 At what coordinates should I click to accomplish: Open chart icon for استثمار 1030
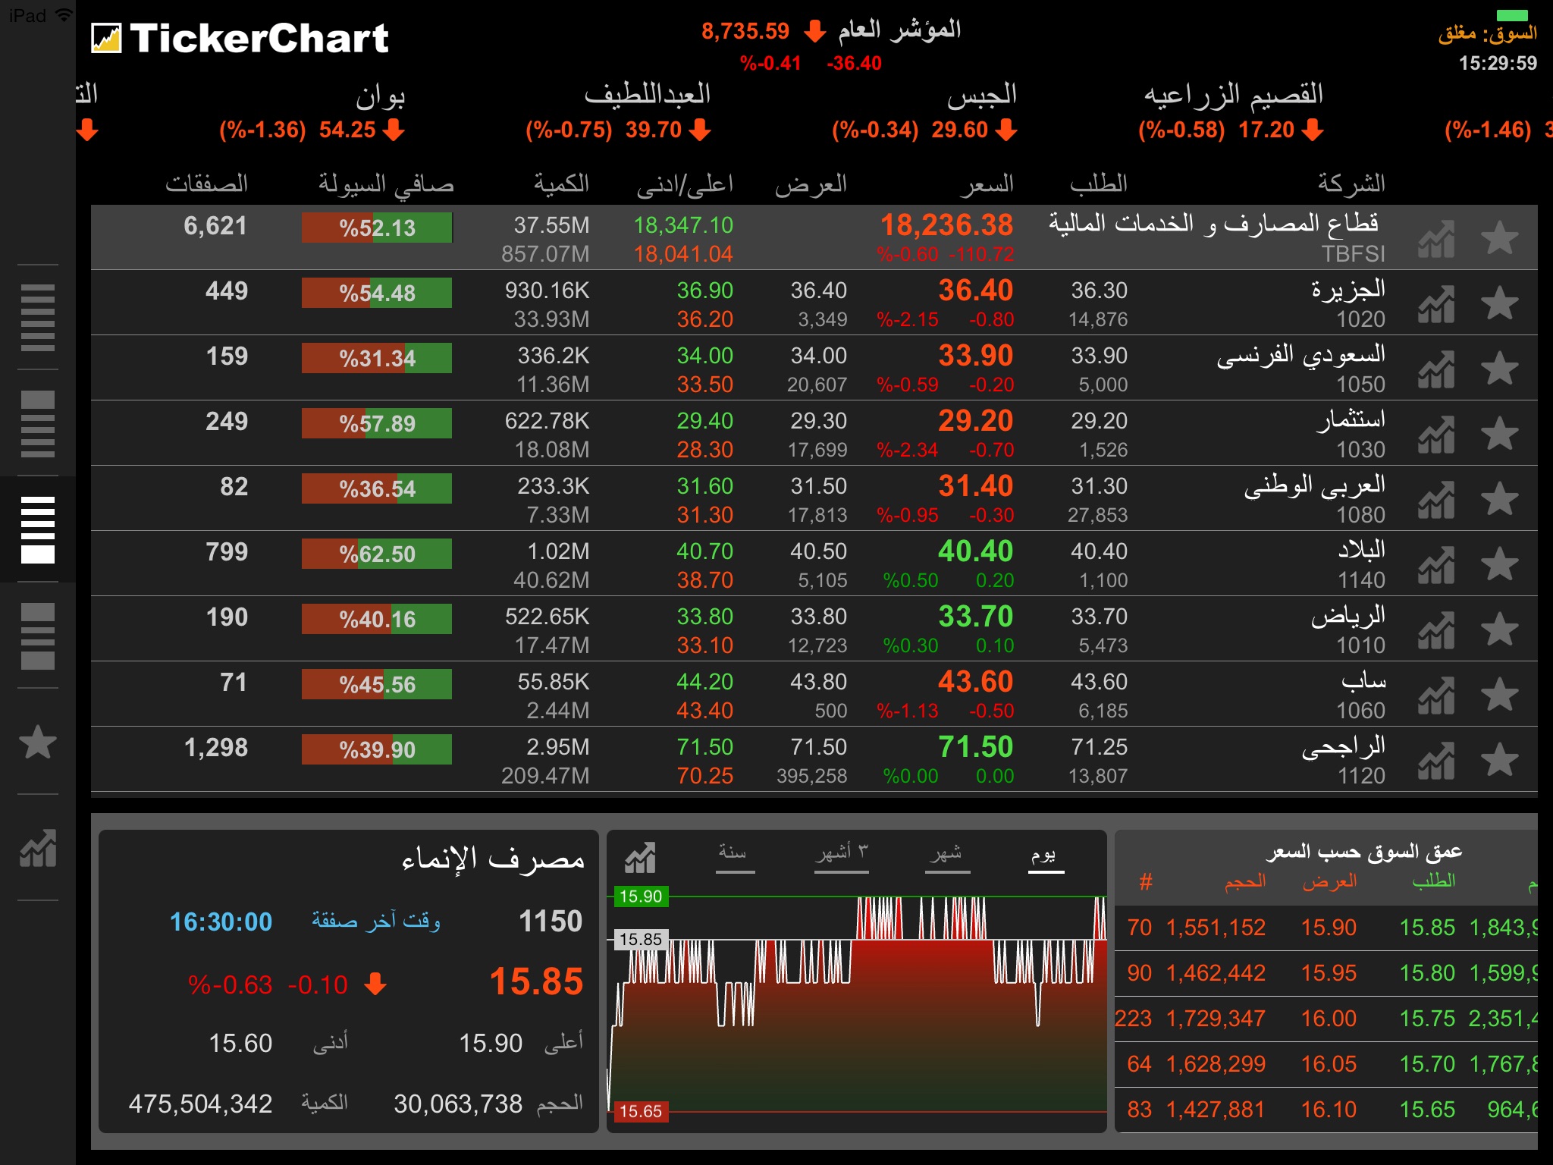tap(1436, 435)
